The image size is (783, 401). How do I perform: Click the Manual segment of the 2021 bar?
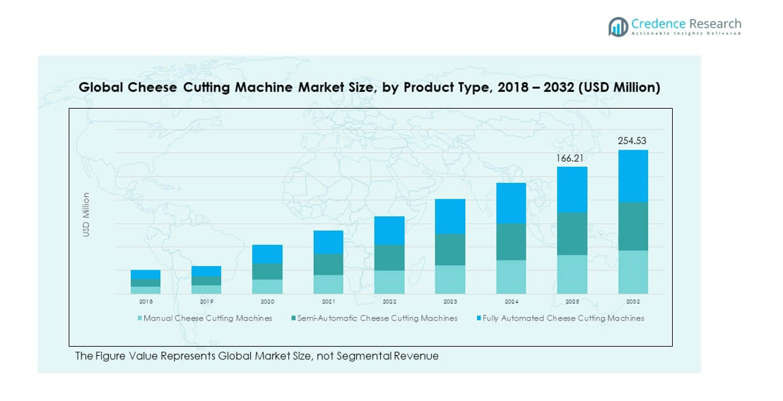pos(329,284)
